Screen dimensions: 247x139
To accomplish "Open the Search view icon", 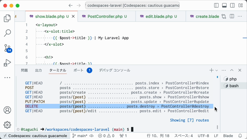I will click(x=7, y=33).
